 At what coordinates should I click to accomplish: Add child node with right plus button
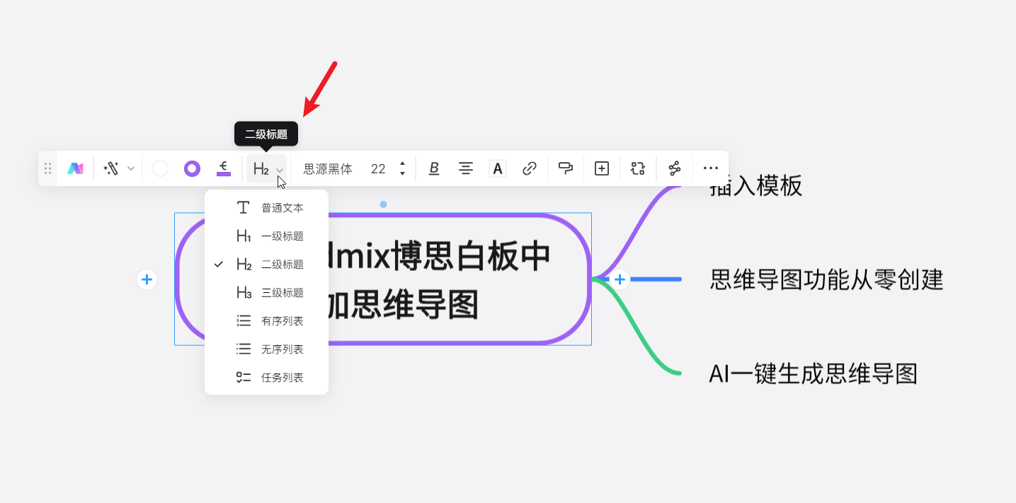(620, 279)
